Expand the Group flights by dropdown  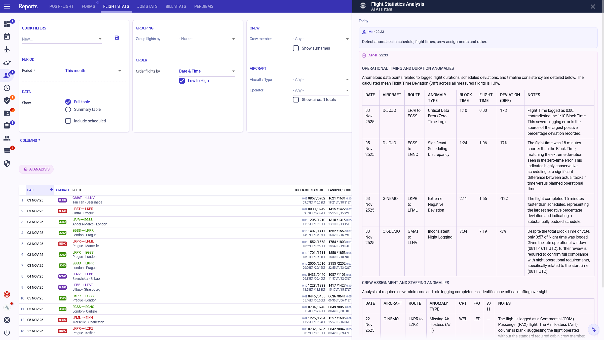(x=207, y=39)
